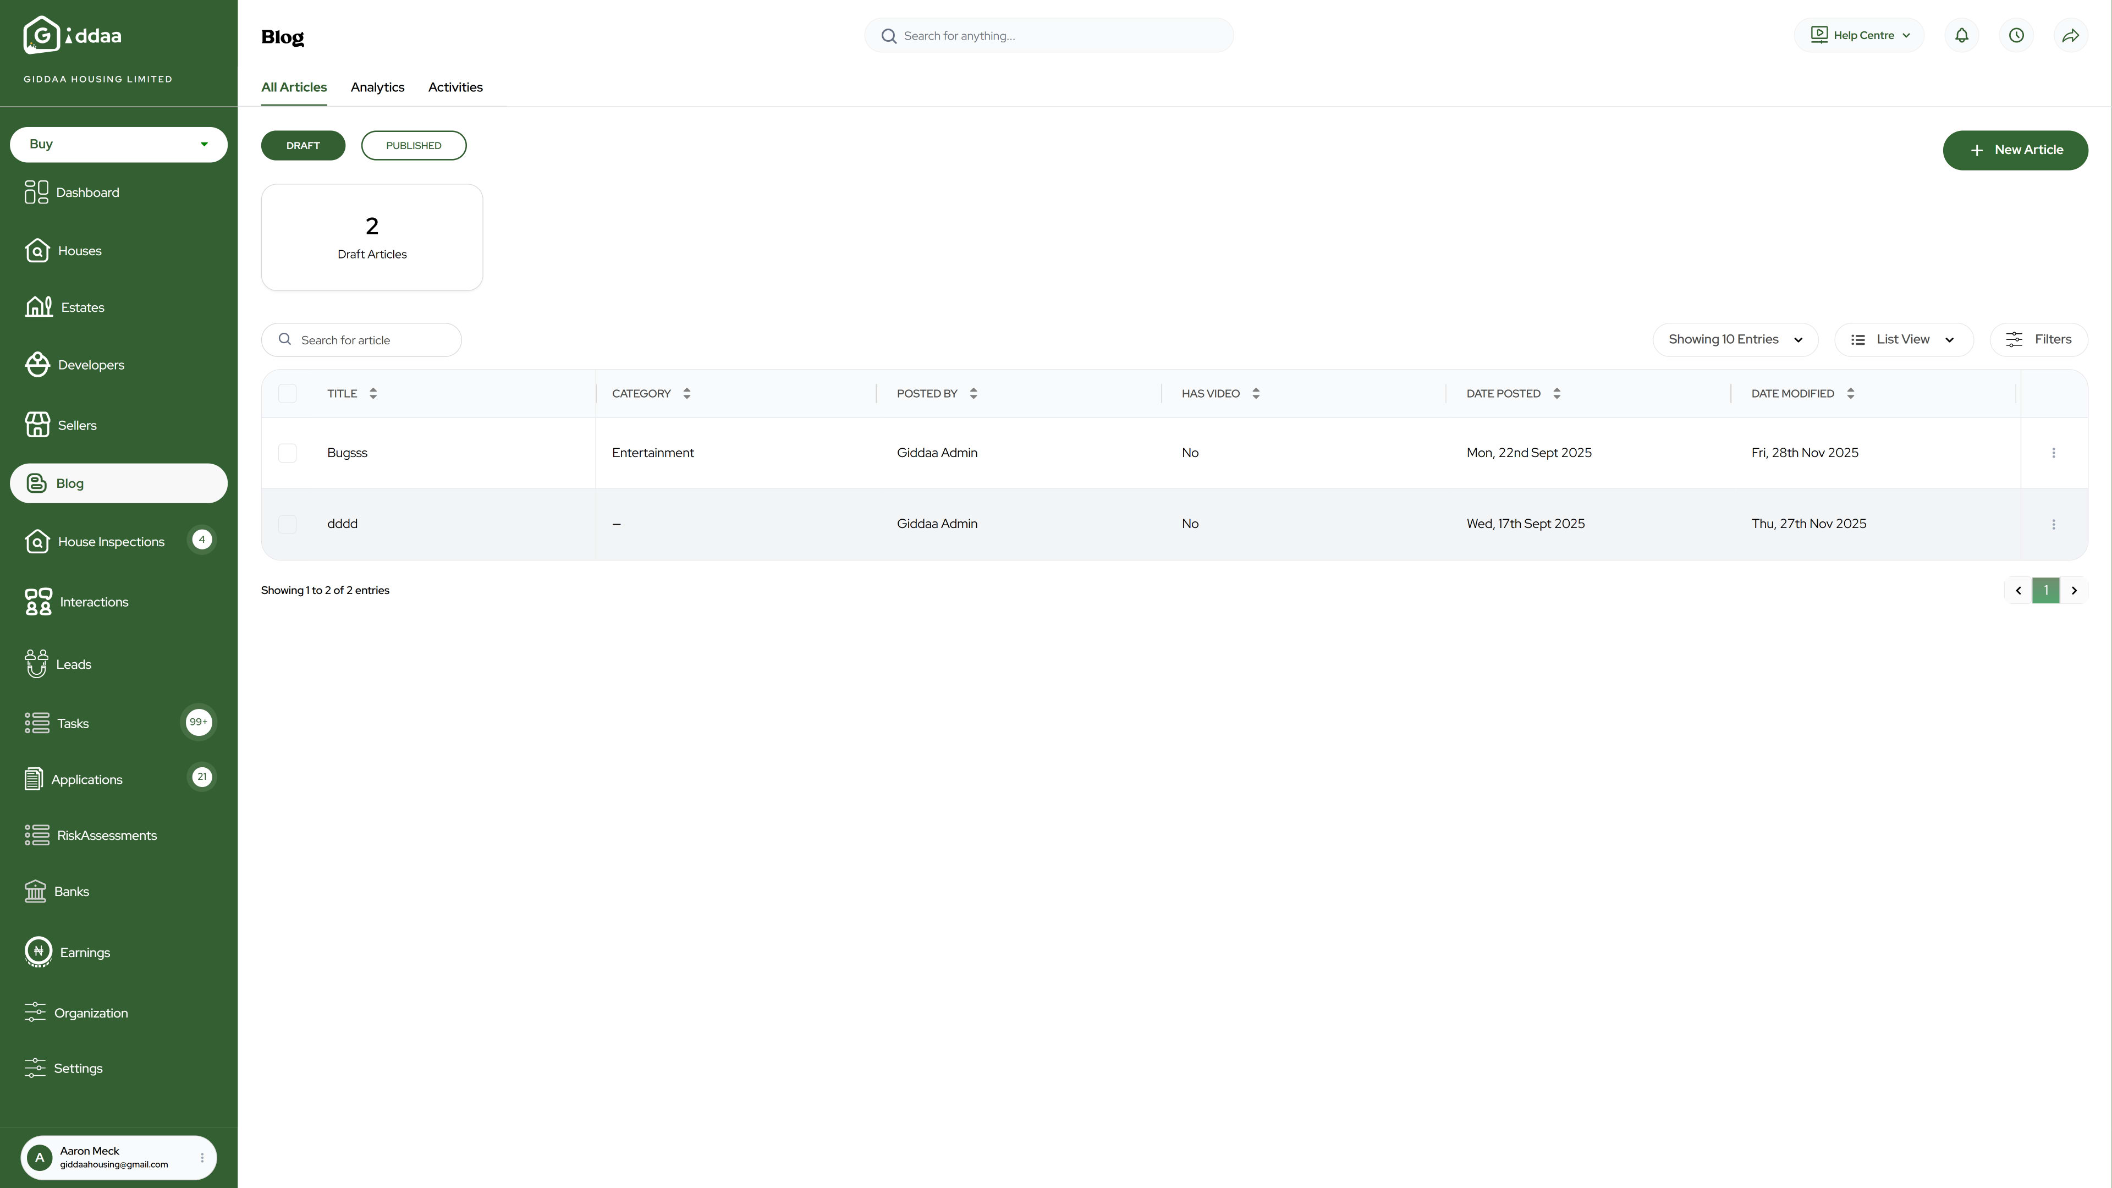
Task: Check the Bugsss article row
Action: pos(288,453)
